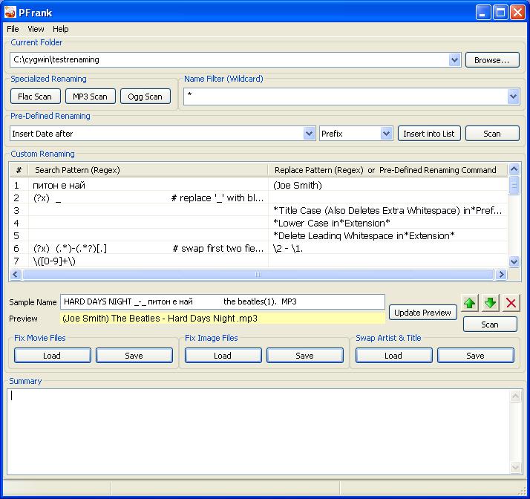Click the Insert into List button
The width and height of the screenshot is (530, 499).
(x=429, y=134)
